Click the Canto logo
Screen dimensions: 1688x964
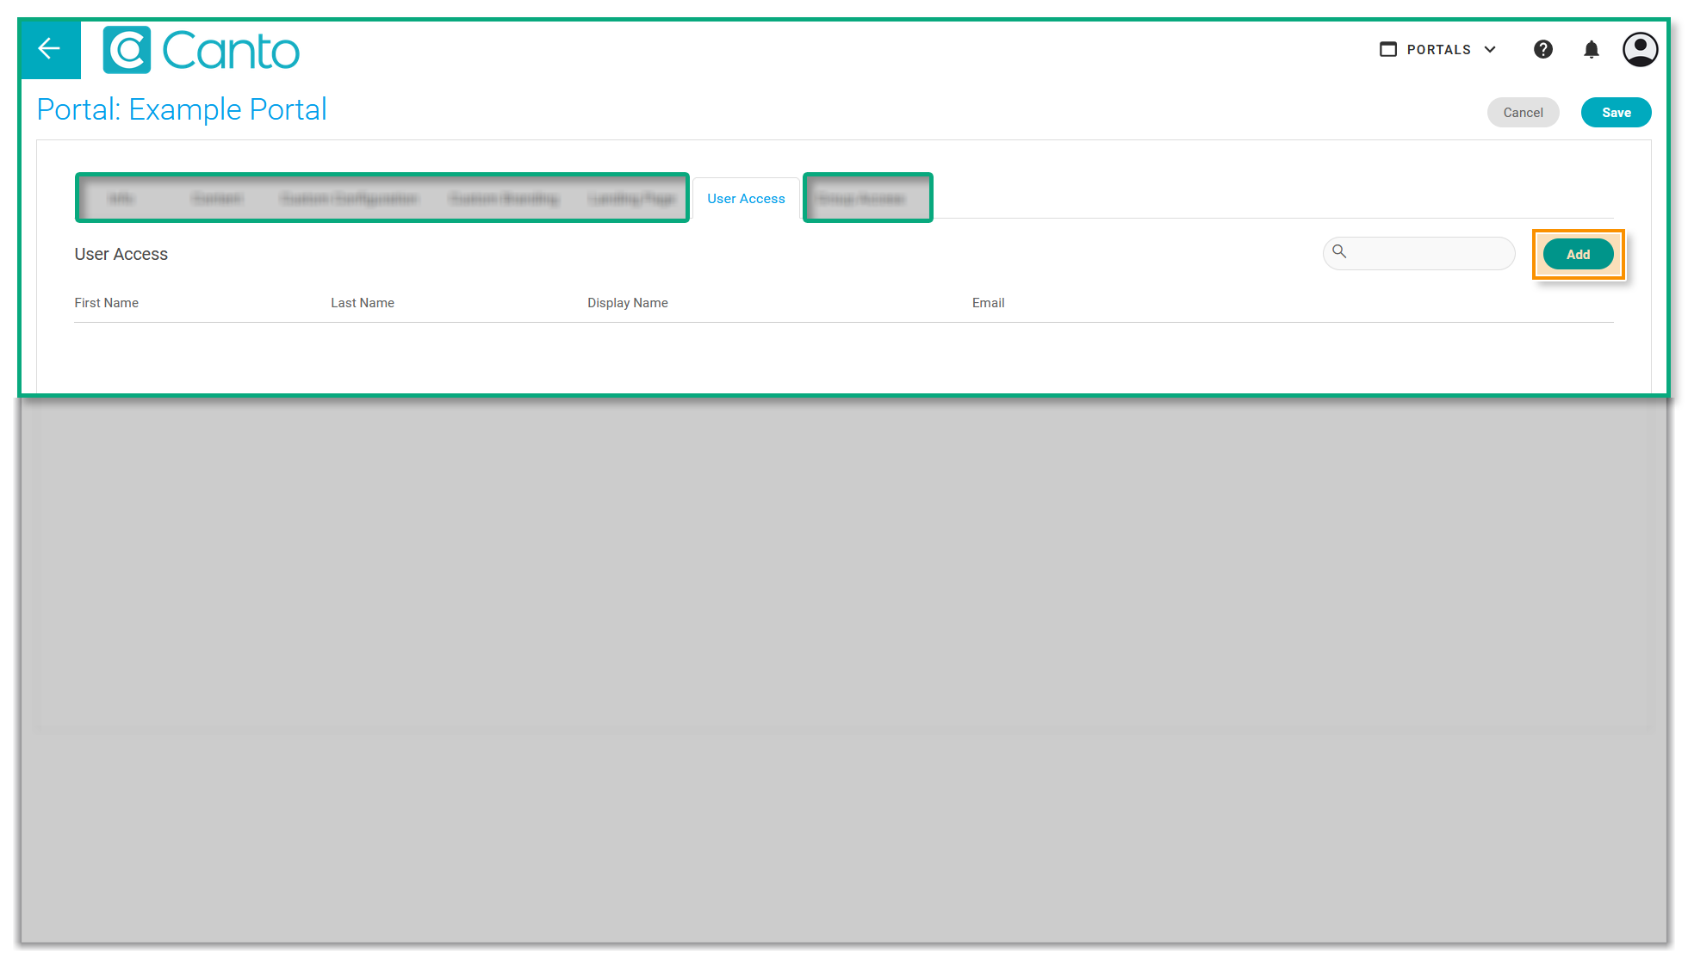(x=202, y=50)
